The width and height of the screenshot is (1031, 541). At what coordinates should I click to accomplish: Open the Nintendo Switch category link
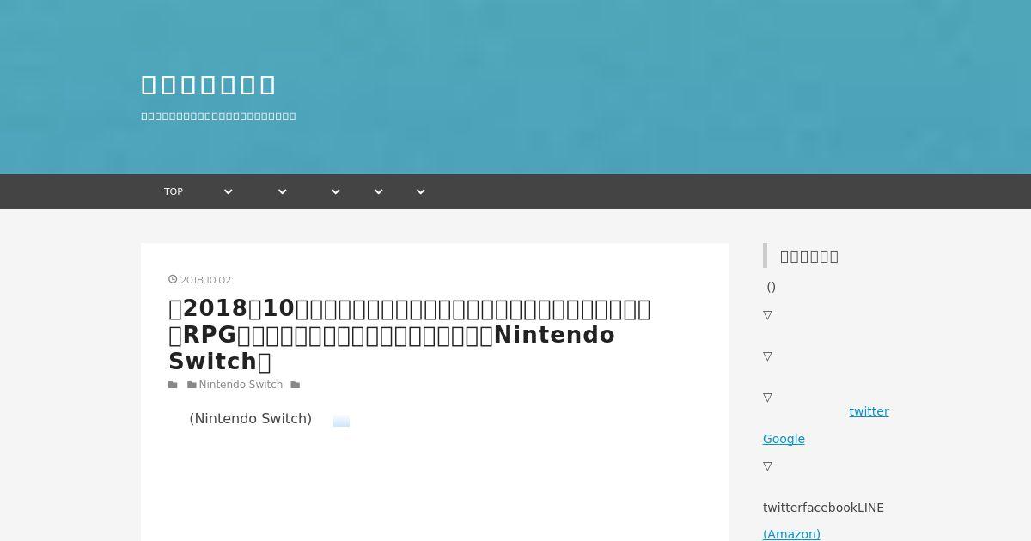[x=241, y=385]
